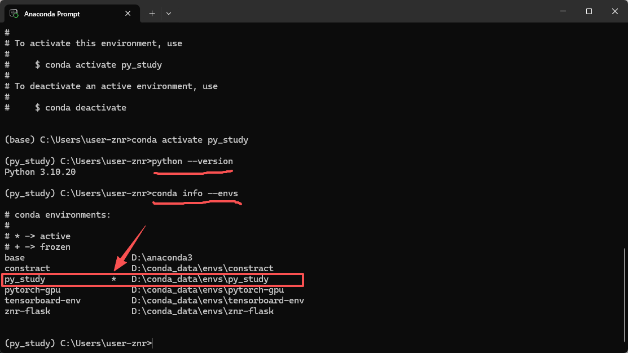Image resolution: width=628 pixels, height=353 pixels.
Task: Click '# To deactivate an active environment, use'
Action: click(x=111, y=86)
